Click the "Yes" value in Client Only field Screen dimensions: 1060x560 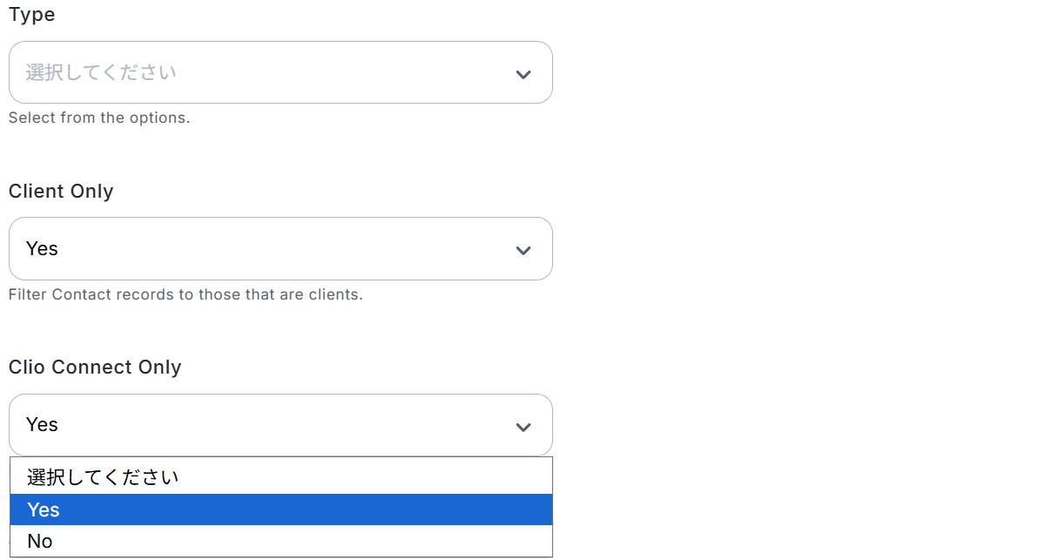coord(42,249)
